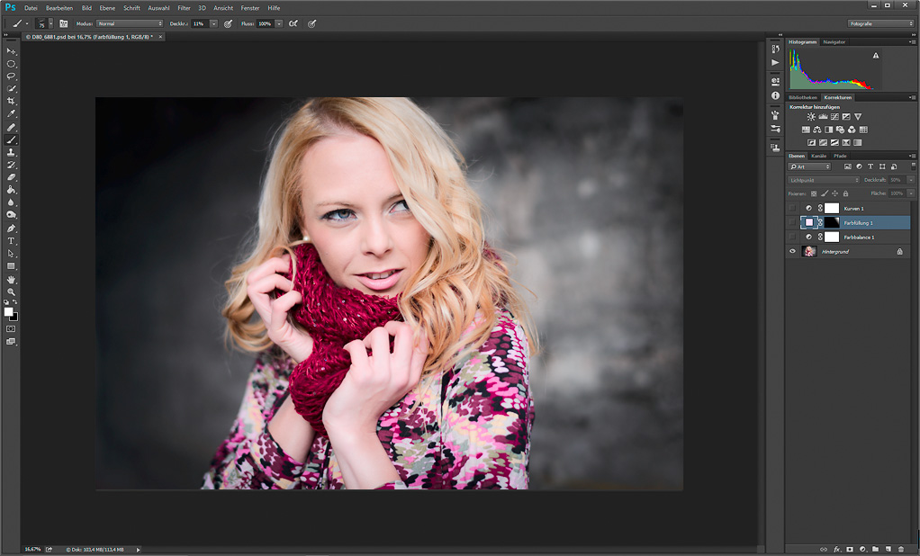Select the Elliptical Marquee tool
Screen dimensions: 920x556
[11, 64]
